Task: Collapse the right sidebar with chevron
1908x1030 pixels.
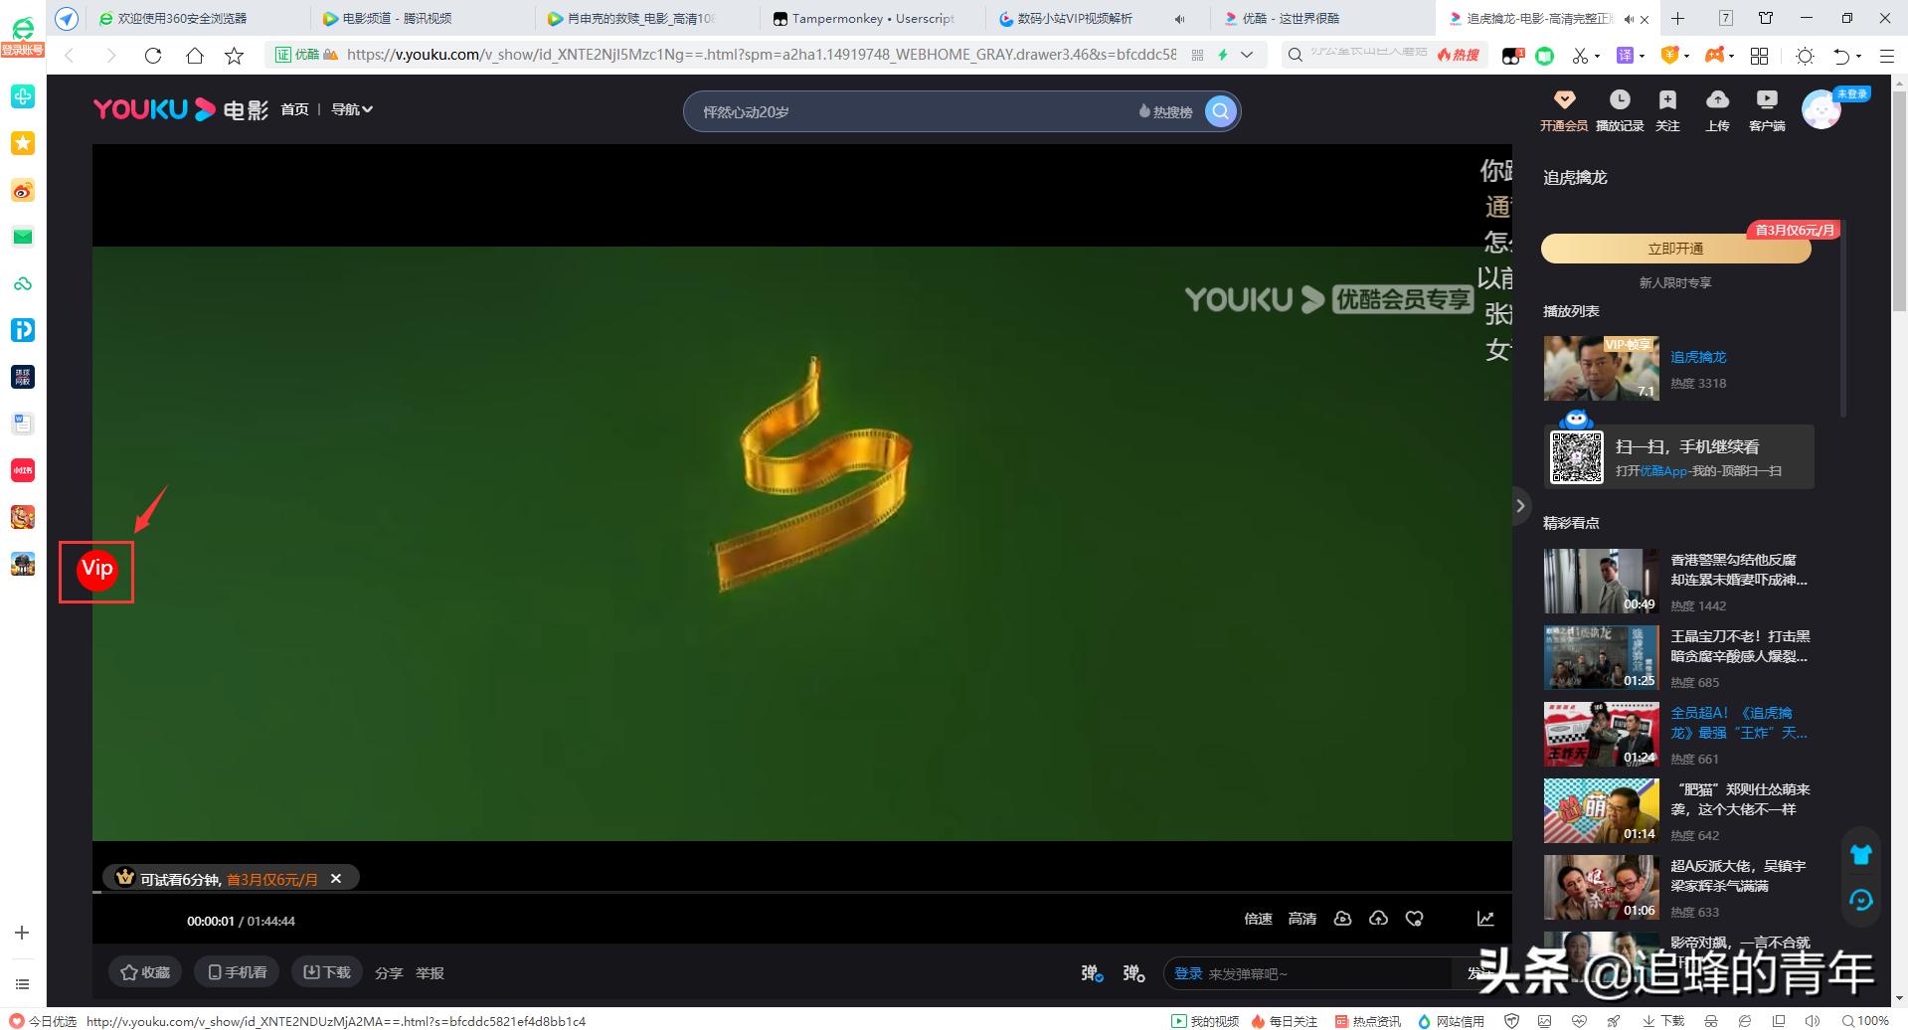Action: pos(1520,506)
